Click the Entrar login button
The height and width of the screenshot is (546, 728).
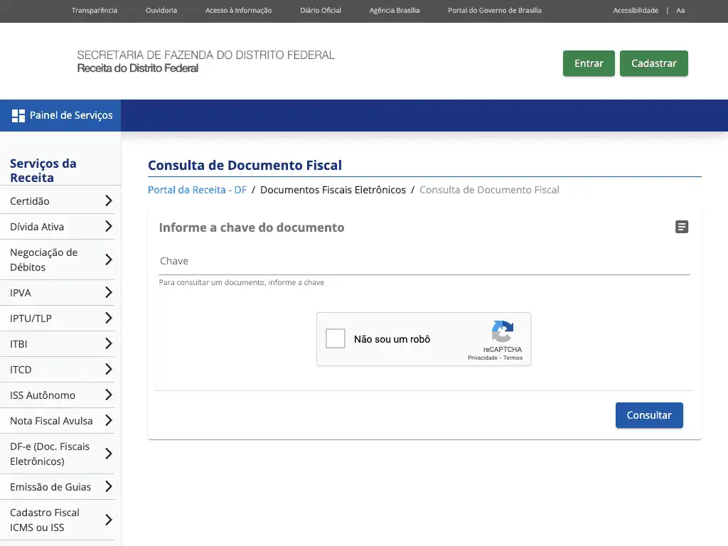[589, 63]
